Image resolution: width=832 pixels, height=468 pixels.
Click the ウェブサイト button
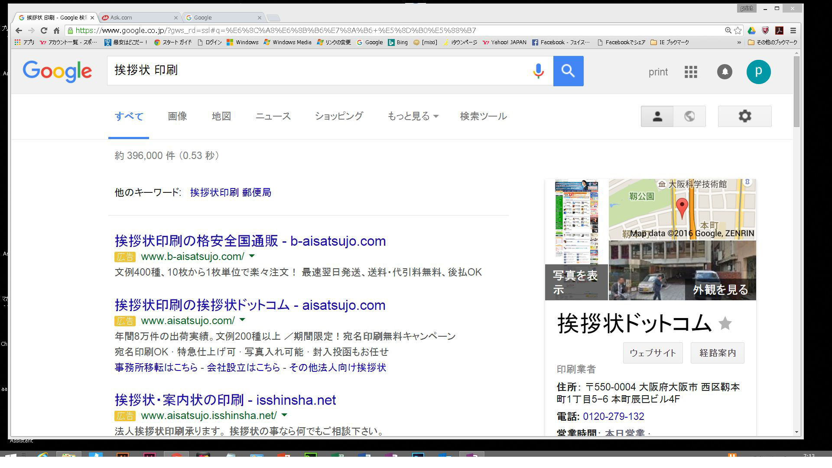(x=653, y=353)
